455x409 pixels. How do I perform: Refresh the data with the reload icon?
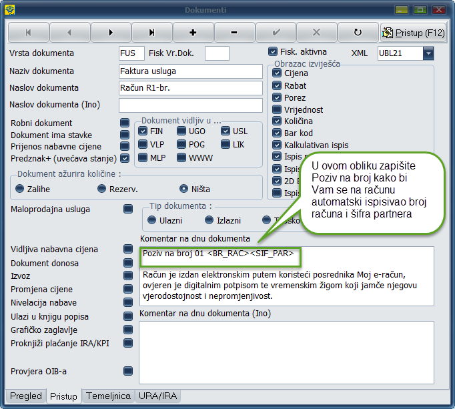pyautogui.click(x=358, y=32)
